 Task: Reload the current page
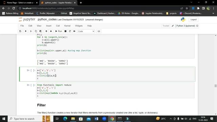14,8
